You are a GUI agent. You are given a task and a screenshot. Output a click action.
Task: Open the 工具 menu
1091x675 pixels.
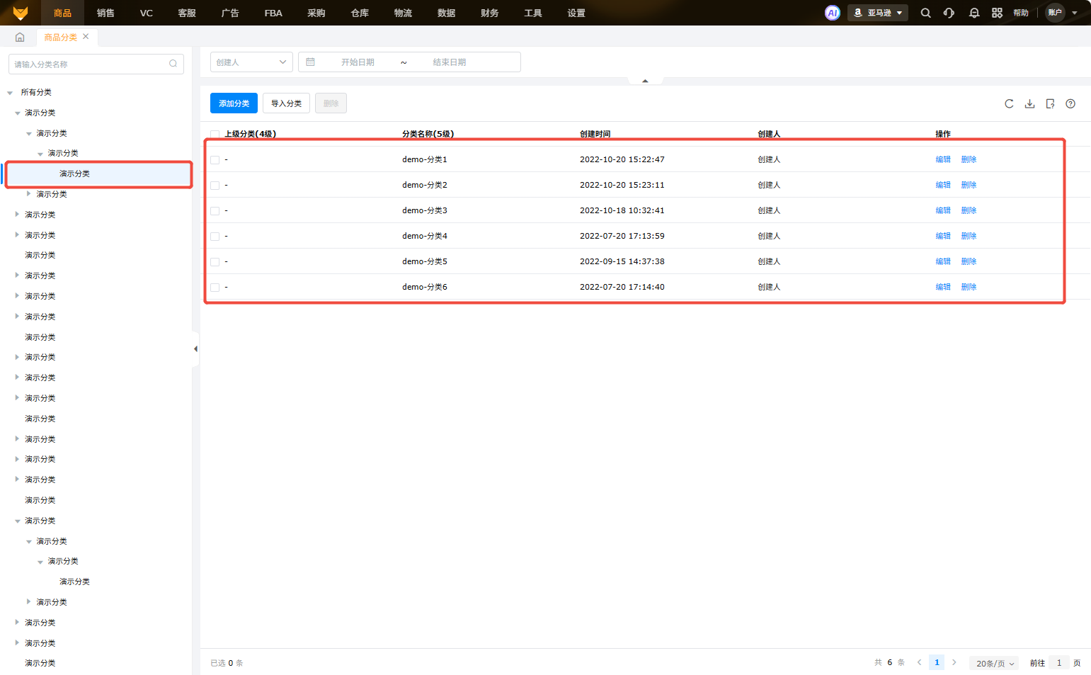pos(532,13)
